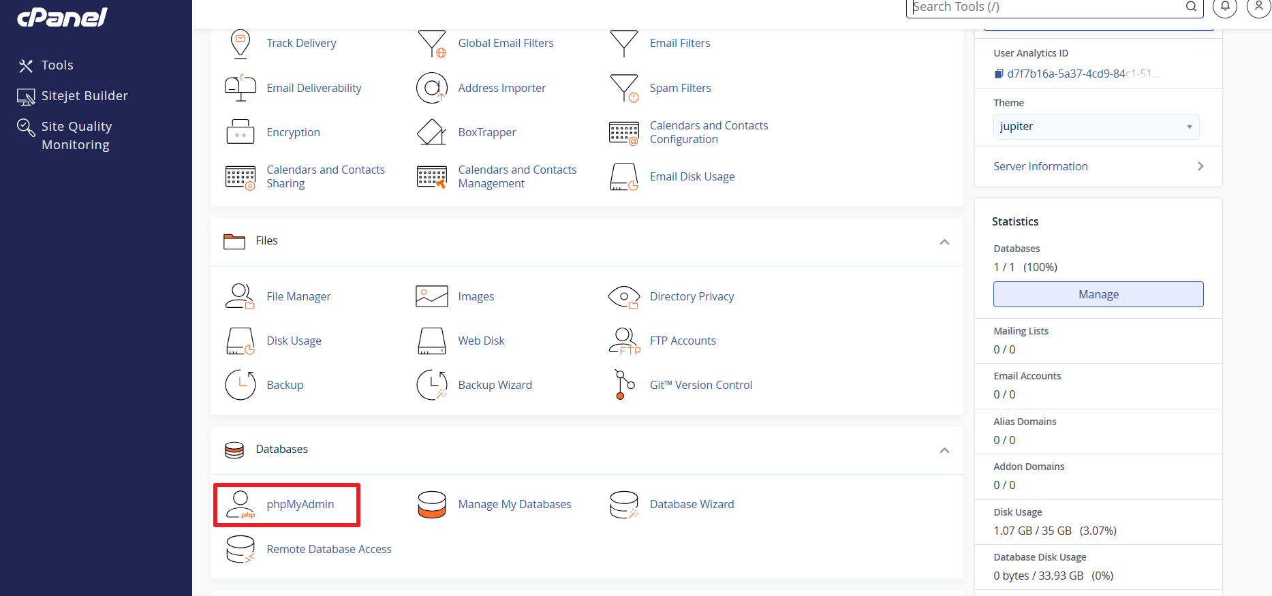Click the Email Accounts statistic label
The width and height of the screenshot is (1272, 596).
click(1027, 377)
